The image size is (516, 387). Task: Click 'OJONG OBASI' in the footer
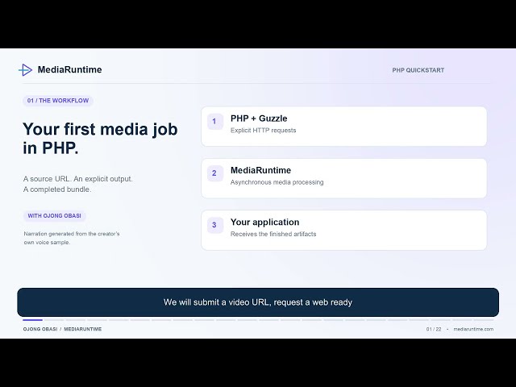[40, 329]
